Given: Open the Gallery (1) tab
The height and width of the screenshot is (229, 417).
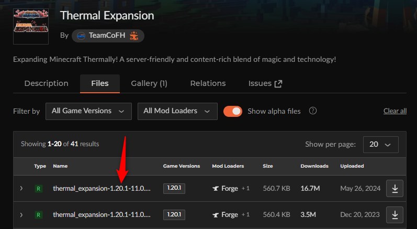Looking at the screenshot, I should [x=149, y=84].
